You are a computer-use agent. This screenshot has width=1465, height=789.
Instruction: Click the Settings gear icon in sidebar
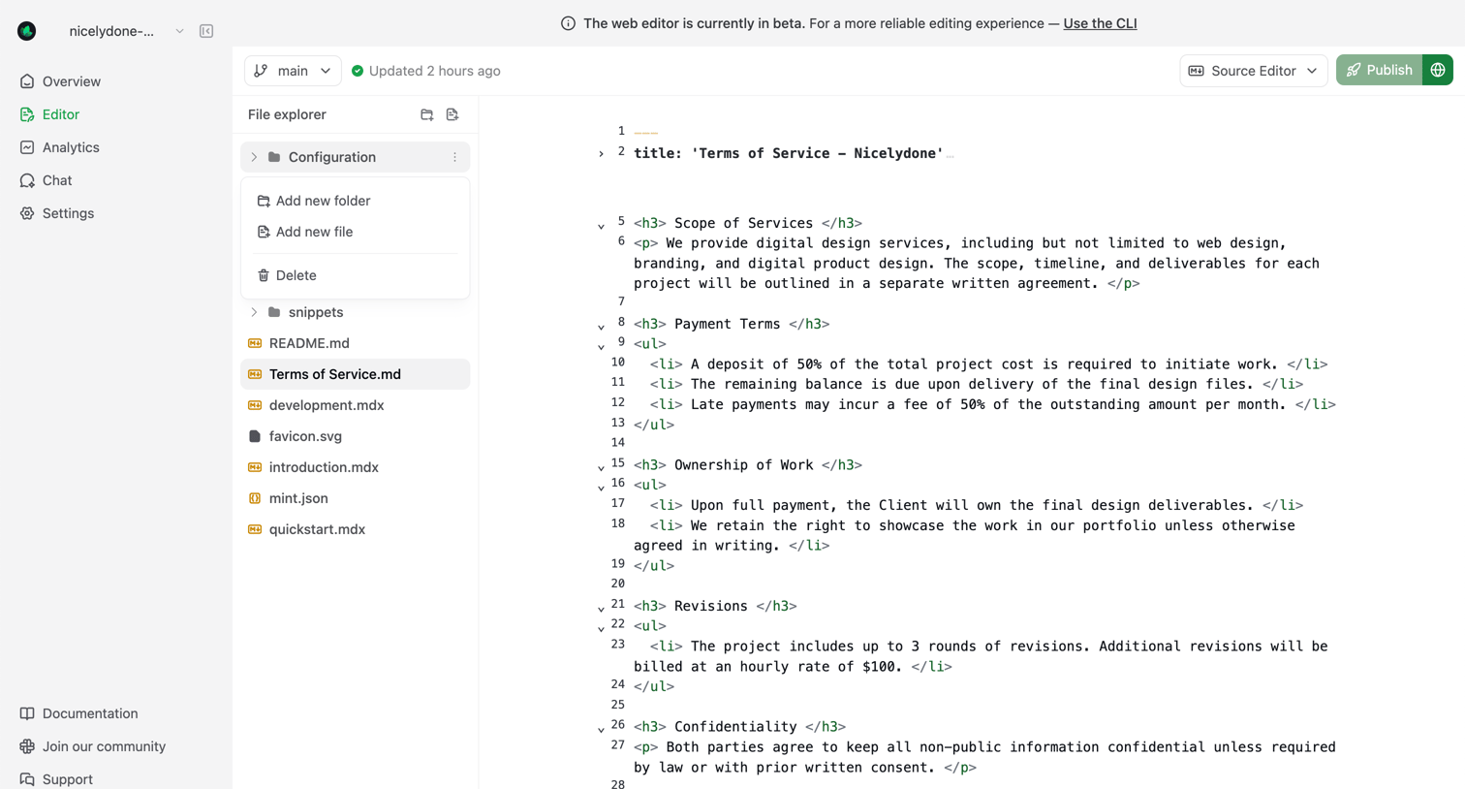point(27,213)
